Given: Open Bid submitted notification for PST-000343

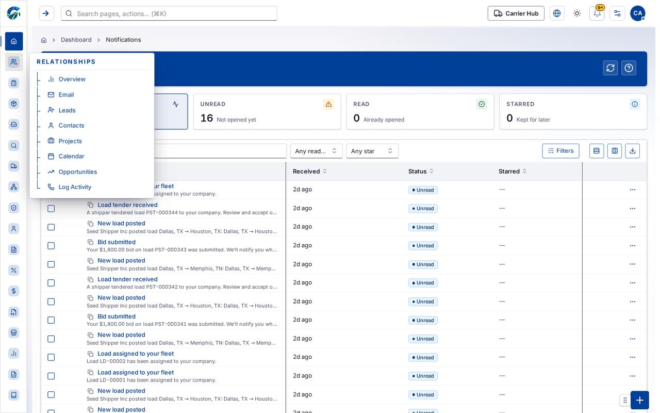Looking at the screenshot, I should [x=117, y=242].
